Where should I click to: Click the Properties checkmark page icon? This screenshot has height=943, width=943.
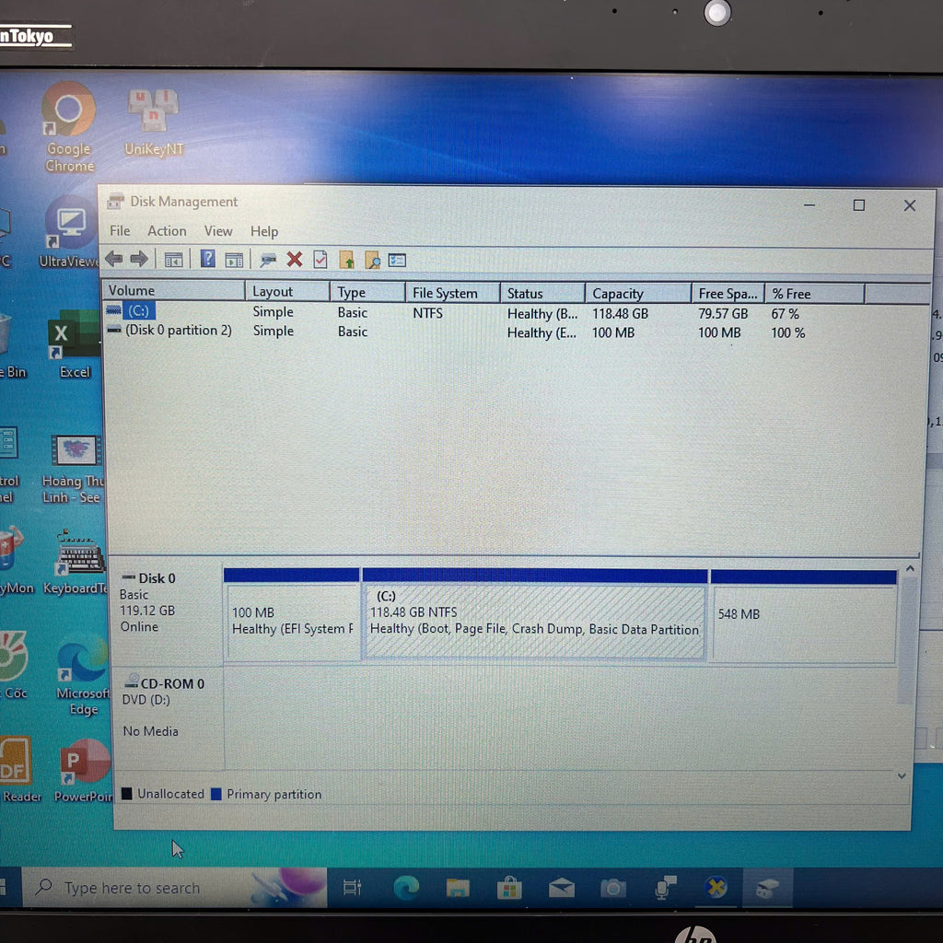click(320, 260)
